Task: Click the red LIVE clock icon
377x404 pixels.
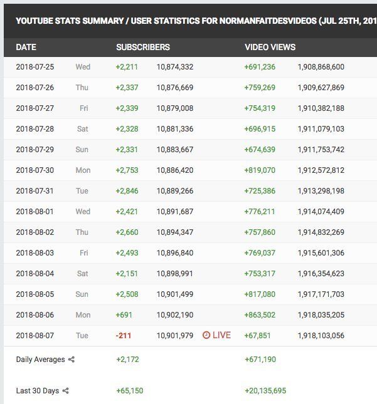Action: tap(206, 335)
